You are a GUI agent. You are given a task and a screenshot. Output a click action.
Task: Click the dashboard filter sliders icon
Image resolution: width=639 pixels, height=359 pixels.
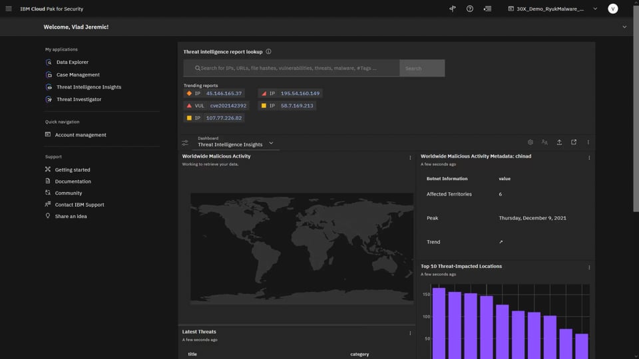tap(185, 143)
